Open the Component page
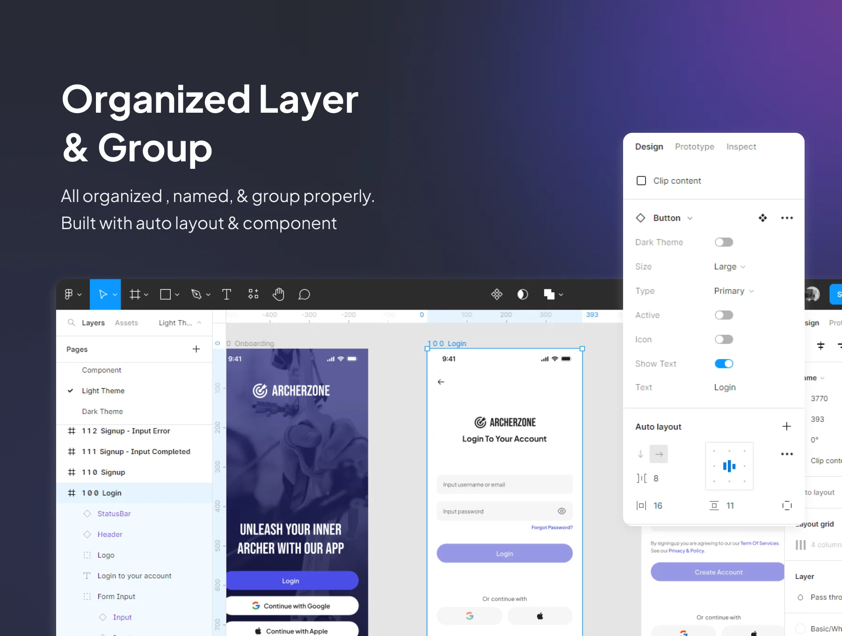 (x=102, y=370)
